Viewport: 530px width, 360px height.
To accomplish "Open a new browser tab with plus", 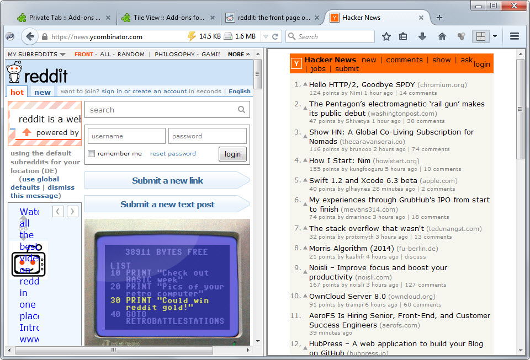I will point(439,18).
